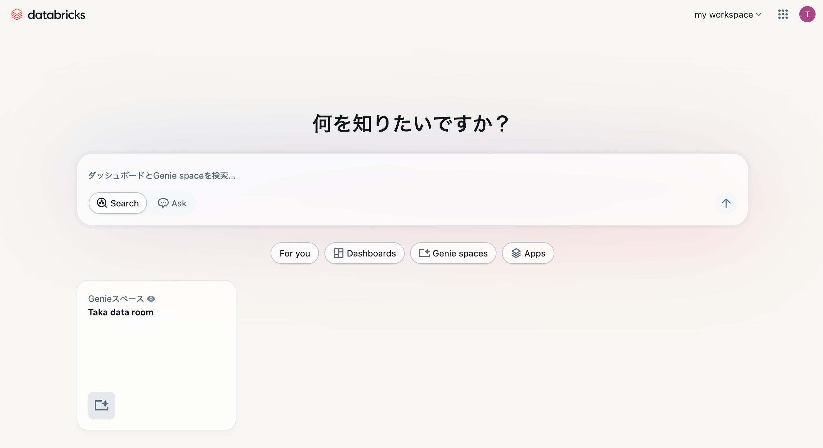
Task: Click the Dashboards filter icon
Action: [x=339, y=253]
